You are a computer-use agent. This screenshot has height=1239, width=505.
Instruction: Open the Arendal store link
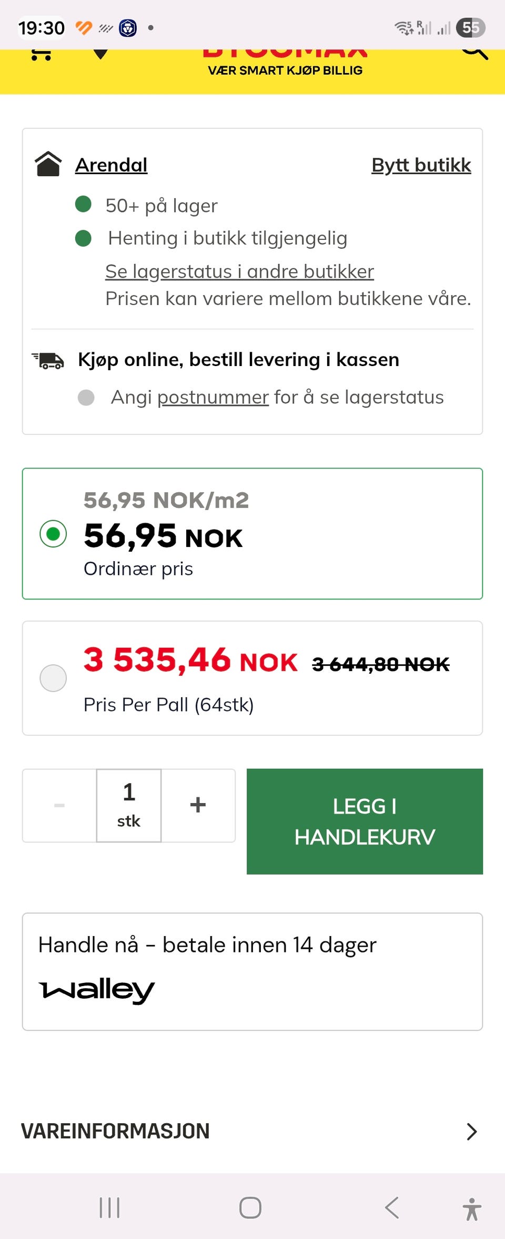(111, 165)
